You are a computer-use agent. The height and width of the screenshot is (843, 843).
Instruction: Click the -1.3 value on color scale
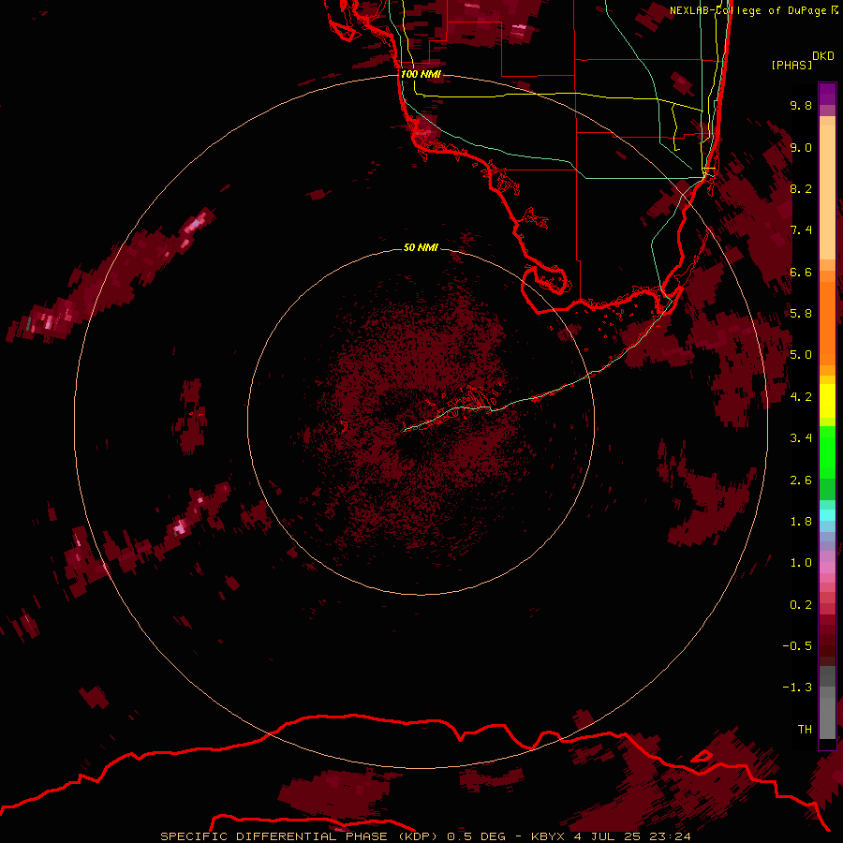click(x=797, y=688)
